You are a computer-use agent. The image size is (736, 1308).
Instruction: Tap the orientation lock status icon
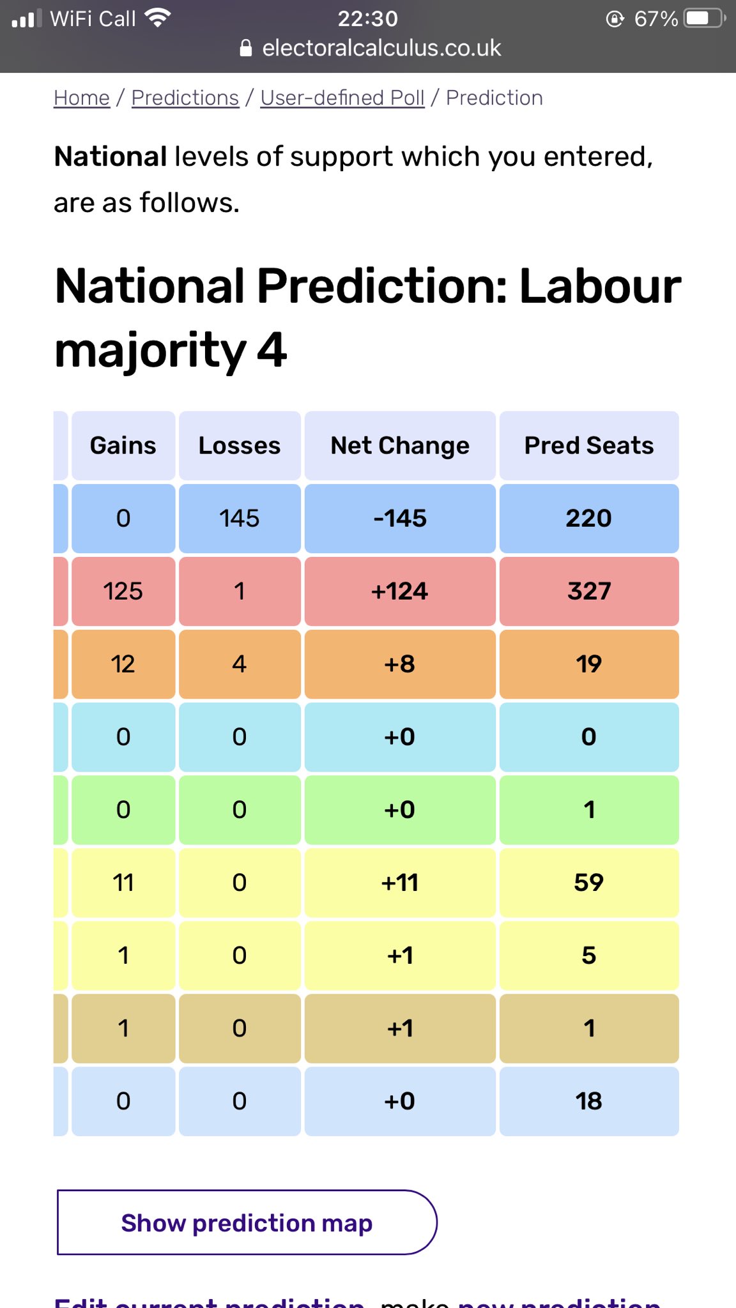point(615,19)
